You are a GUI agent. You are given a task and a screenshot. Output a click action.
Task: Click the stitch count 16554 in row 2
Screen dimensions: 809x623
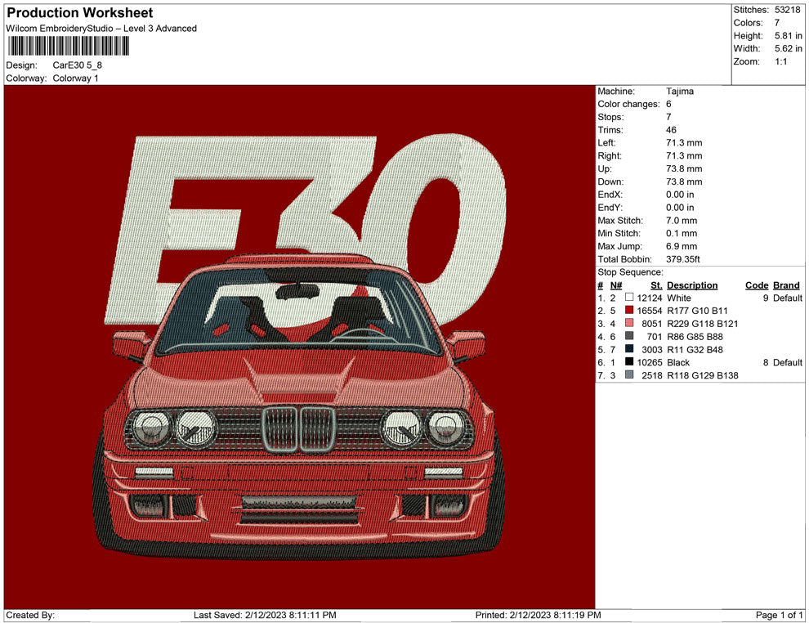coord(649,311)
